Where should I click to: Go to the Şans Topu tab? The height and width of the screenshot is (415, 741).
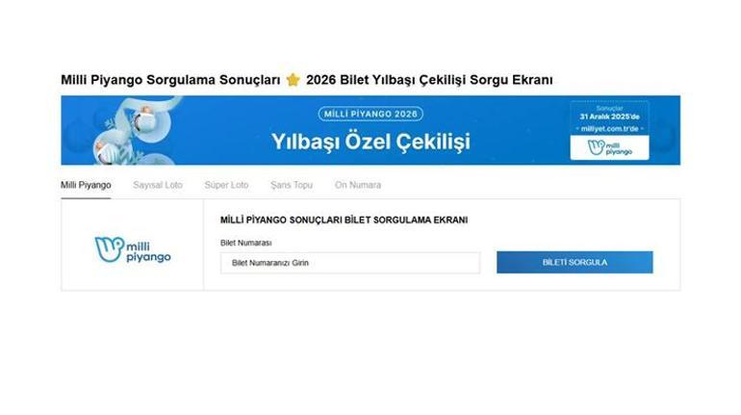(x=292, y=185)
